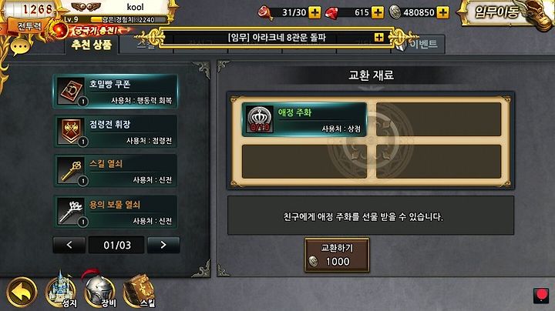Open the 성지 castle icon
The image size is (555, 311).
(x=61, y=291)
